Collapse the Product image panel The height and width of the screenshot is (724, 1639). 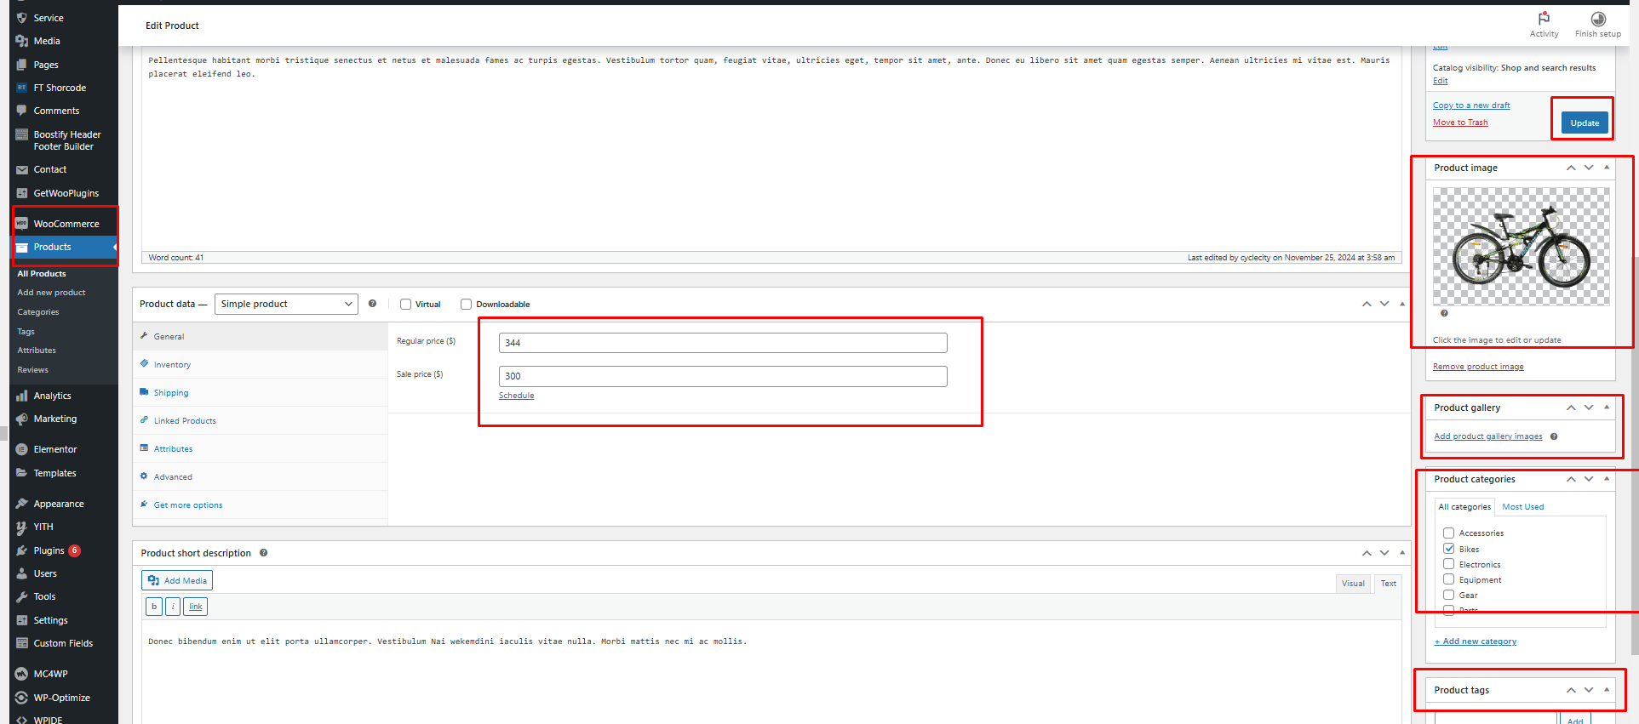1607,168
